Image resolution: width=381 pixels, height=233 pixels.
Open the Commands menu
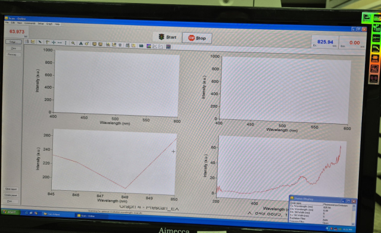click(x=30, y=23)
